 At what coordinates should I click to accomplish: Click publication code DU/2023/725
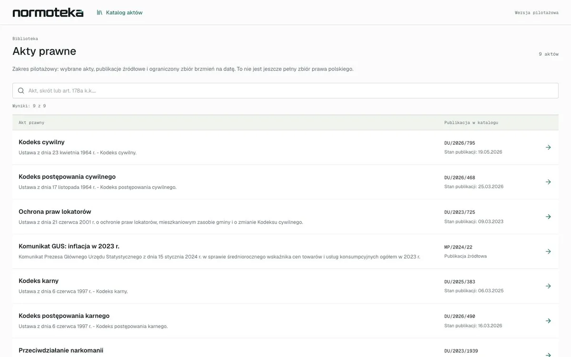click(x=460, y=212)
